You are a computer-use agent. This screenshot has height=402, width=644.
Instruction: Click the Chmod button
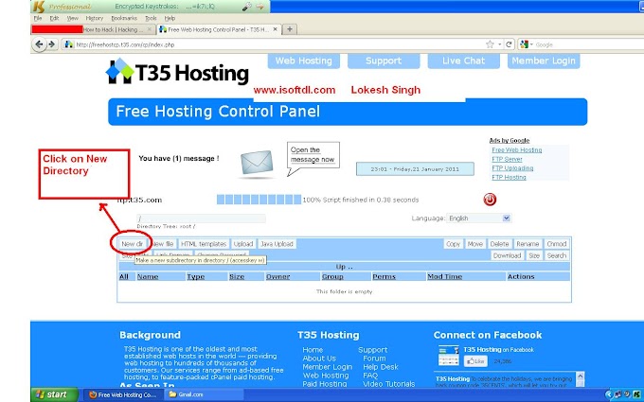tap(557, 244)
